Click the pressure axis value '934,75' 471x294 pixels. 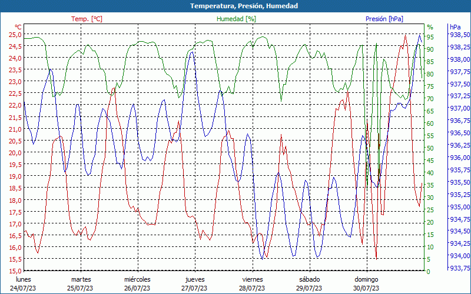tap(460, 219)
